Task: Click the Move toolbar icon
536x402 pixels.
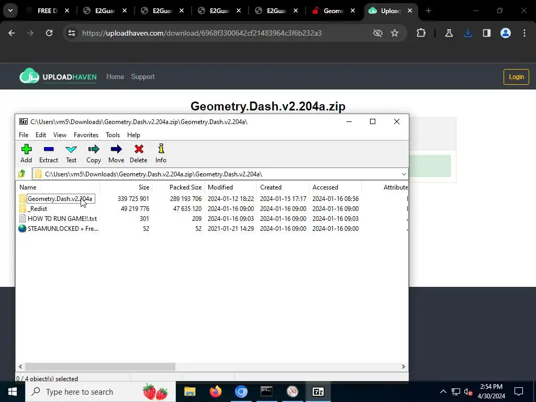Action: point(116,149)
